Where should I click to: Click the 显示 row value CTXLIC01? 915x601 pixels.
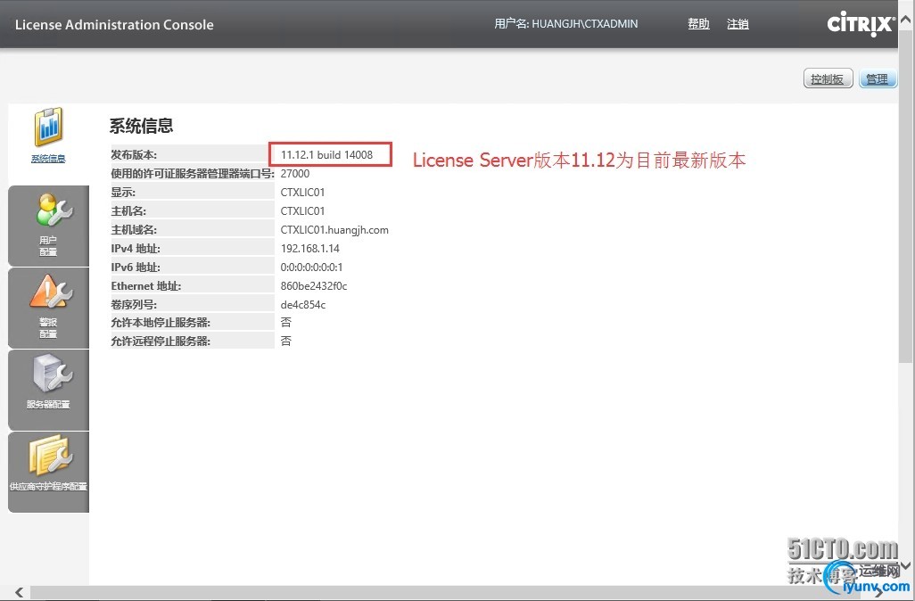tap(303, 192)
